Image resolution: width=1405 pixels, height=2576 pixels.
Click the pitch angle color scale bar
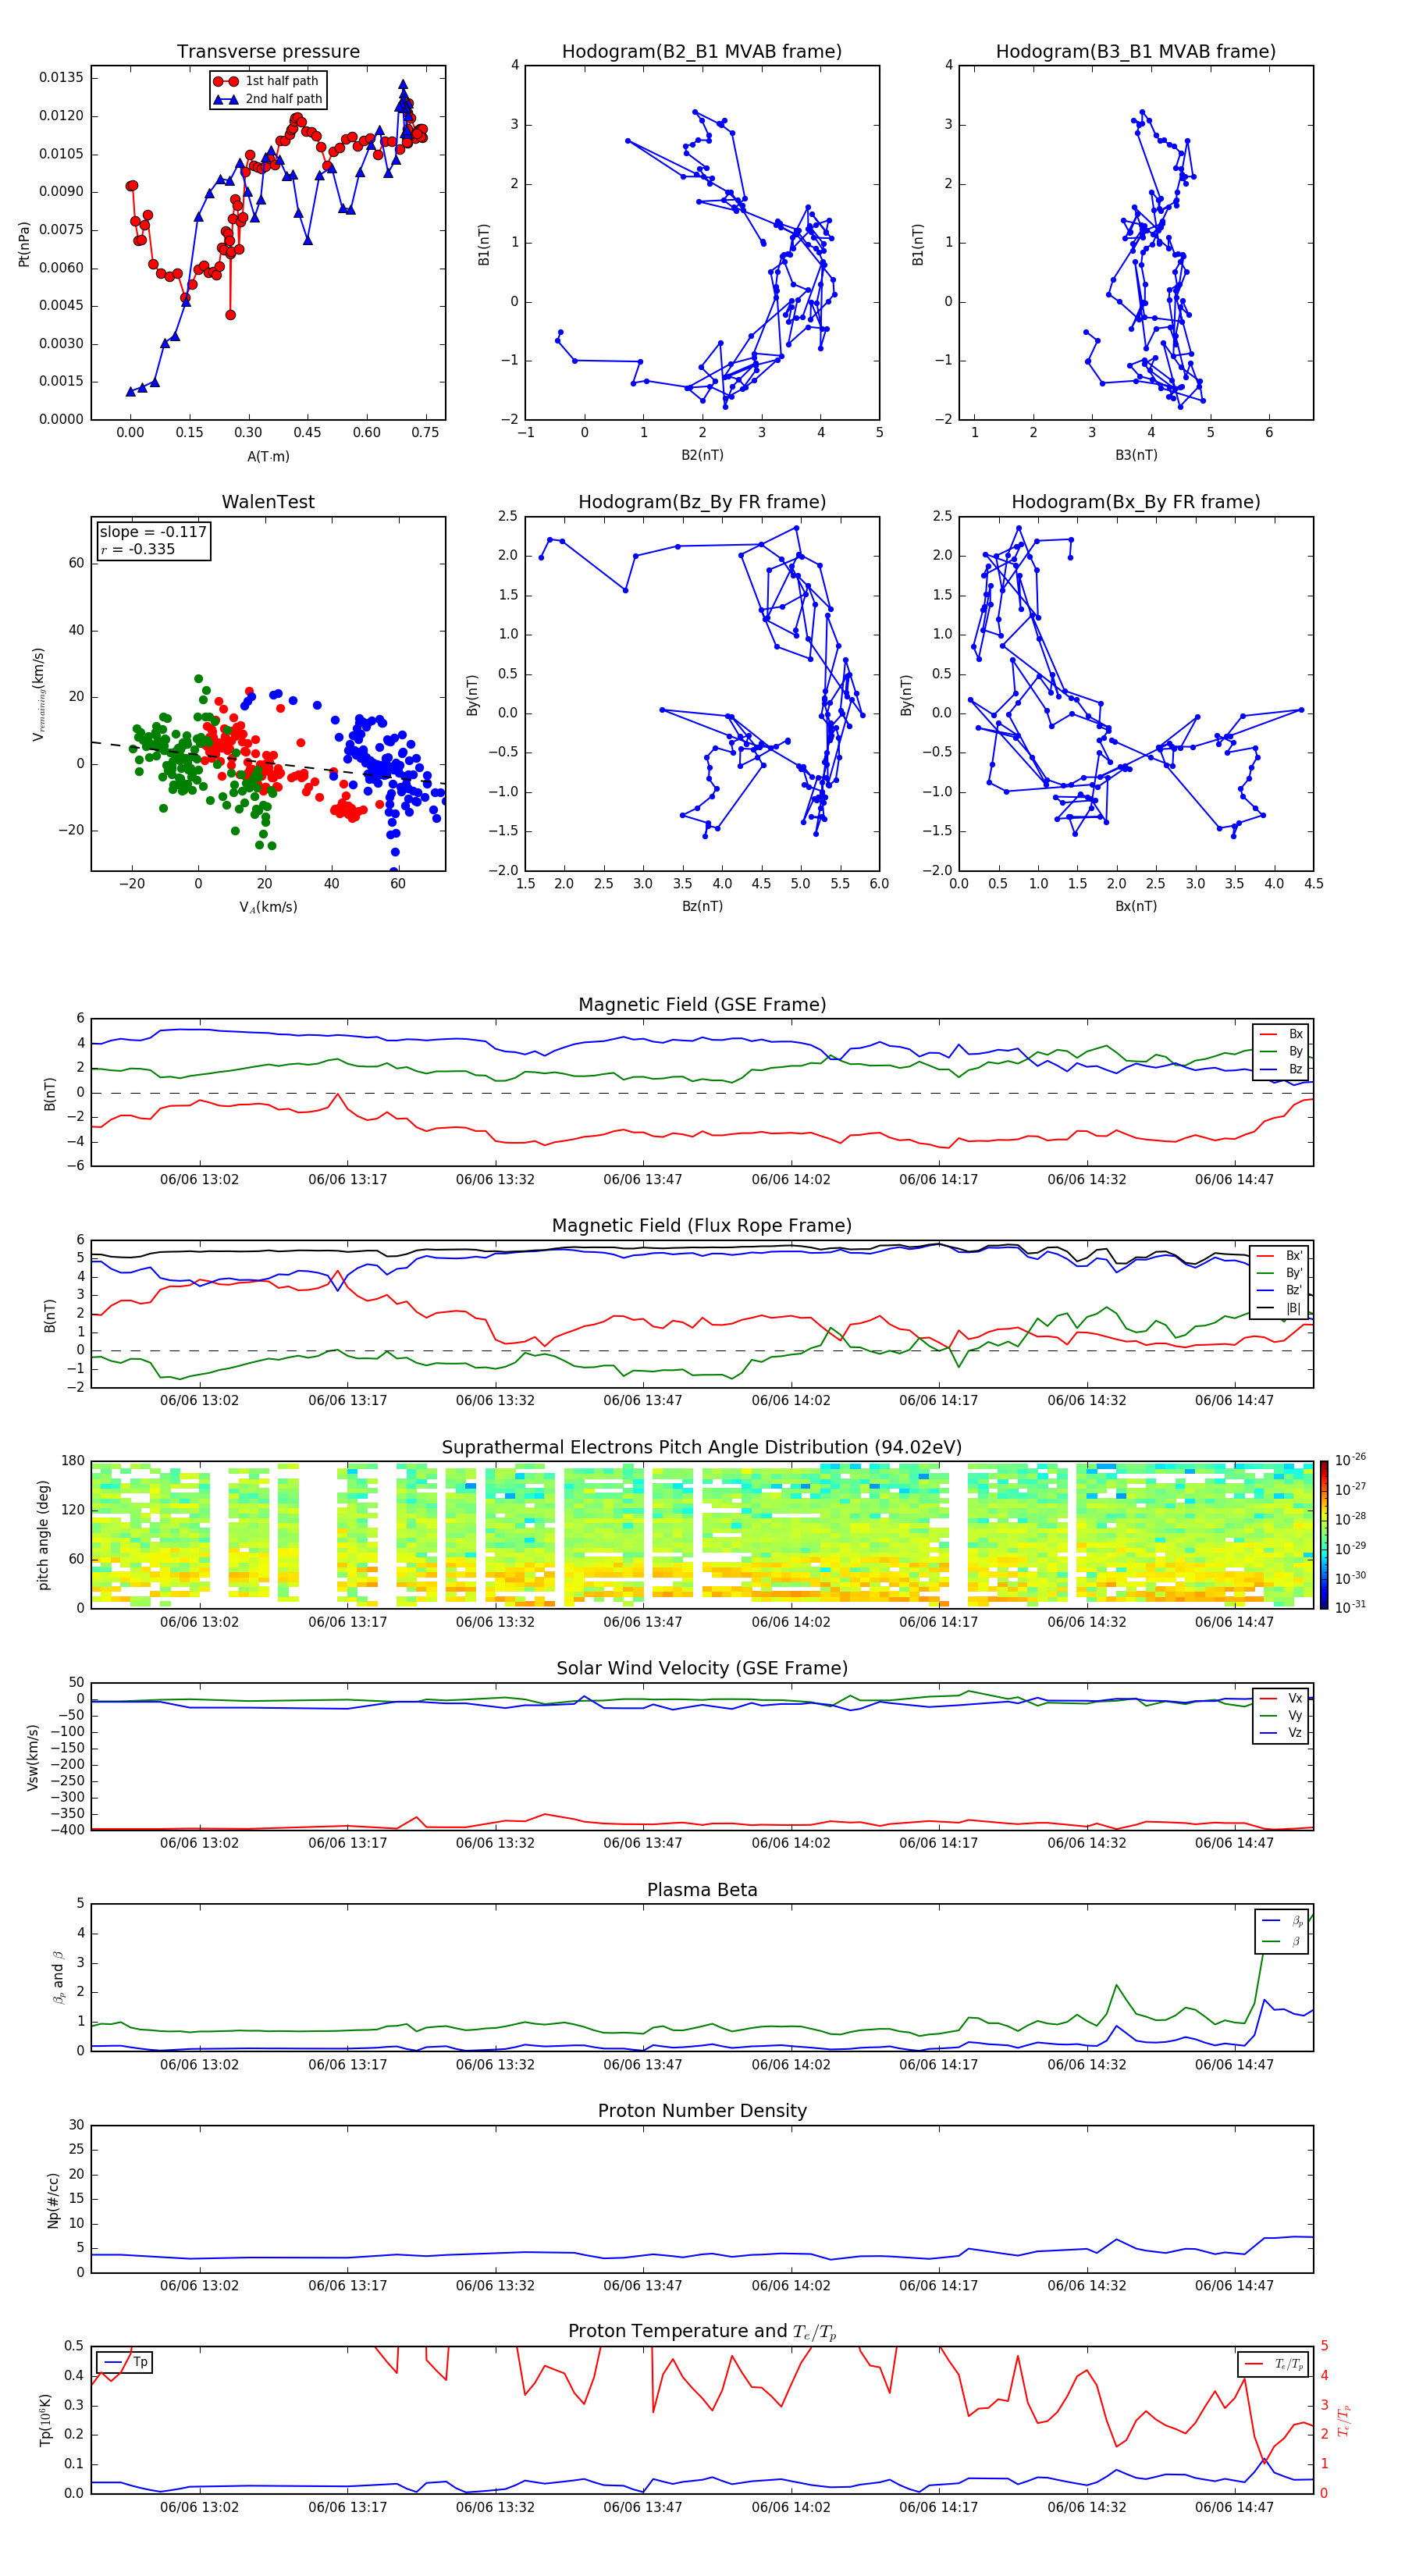point(1323,1535)
